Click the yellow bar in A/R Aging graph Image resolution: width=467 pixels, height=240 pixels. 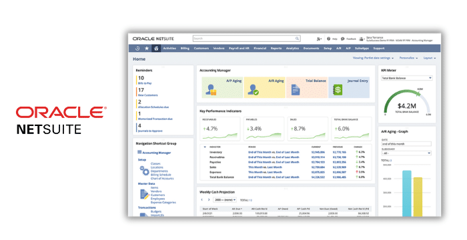(x=418, y=197)
